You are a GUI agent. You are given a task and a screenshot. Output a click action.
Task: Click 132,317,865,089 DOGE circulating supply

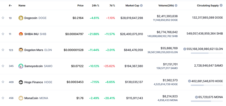[x=207, y=18]
